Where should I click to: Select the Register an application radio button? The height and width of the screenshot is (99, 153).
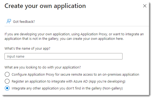pos(7,81)
